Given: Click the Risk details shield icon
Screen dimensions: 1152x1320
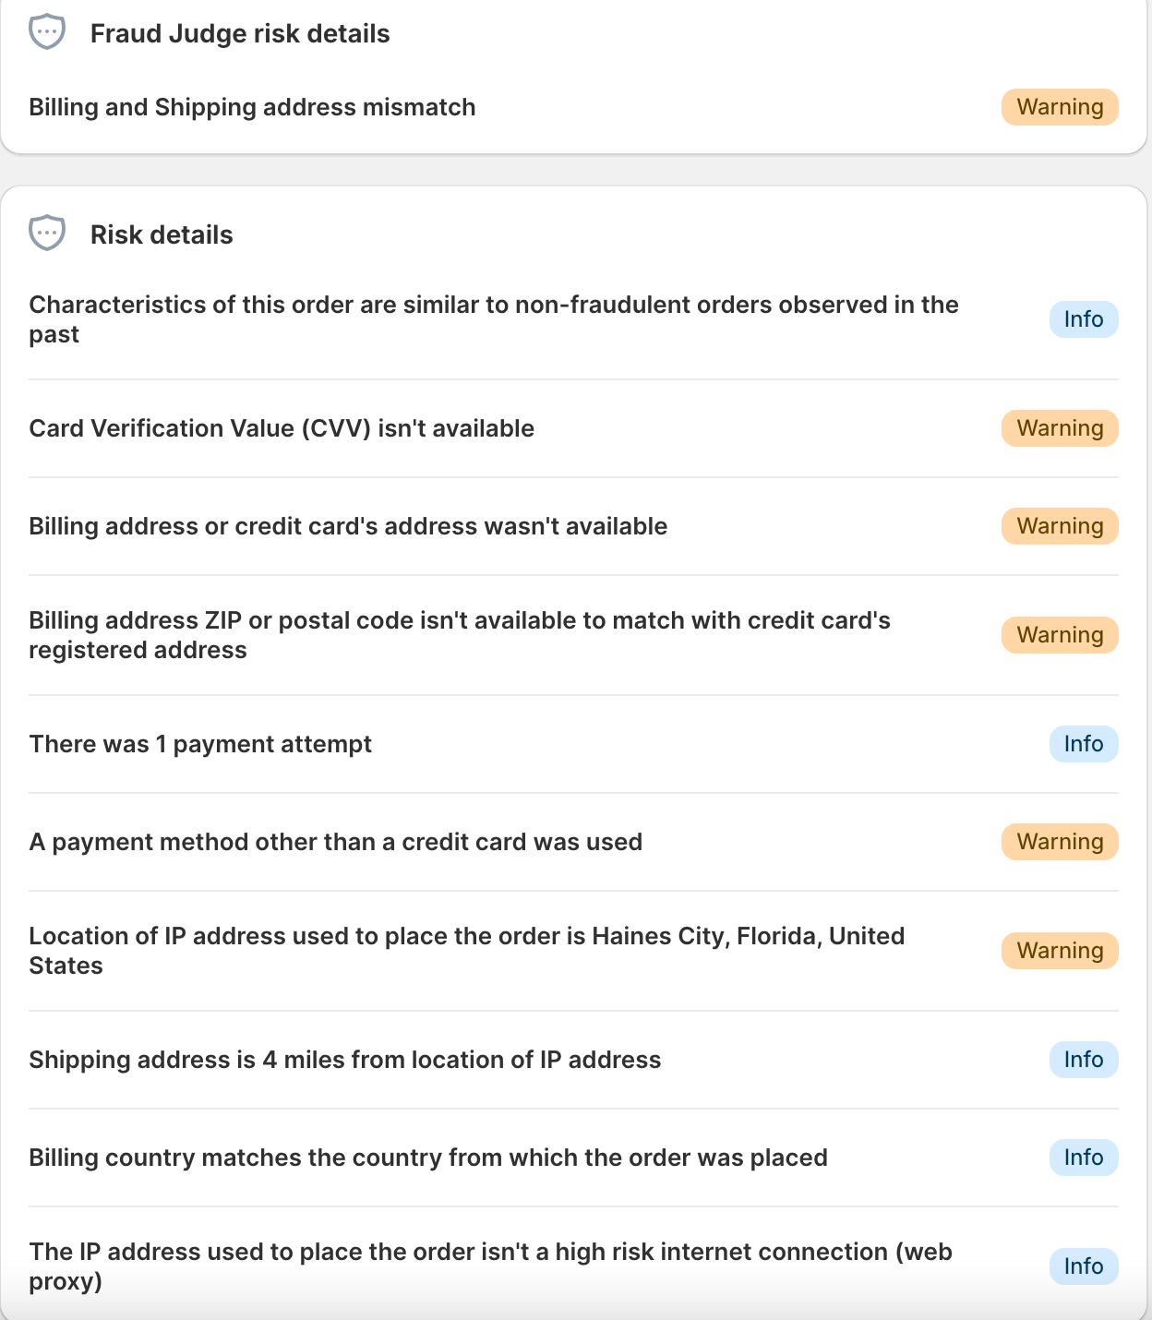Looking at the screenshot, I should pyautogui.click(x=47, y=233).
